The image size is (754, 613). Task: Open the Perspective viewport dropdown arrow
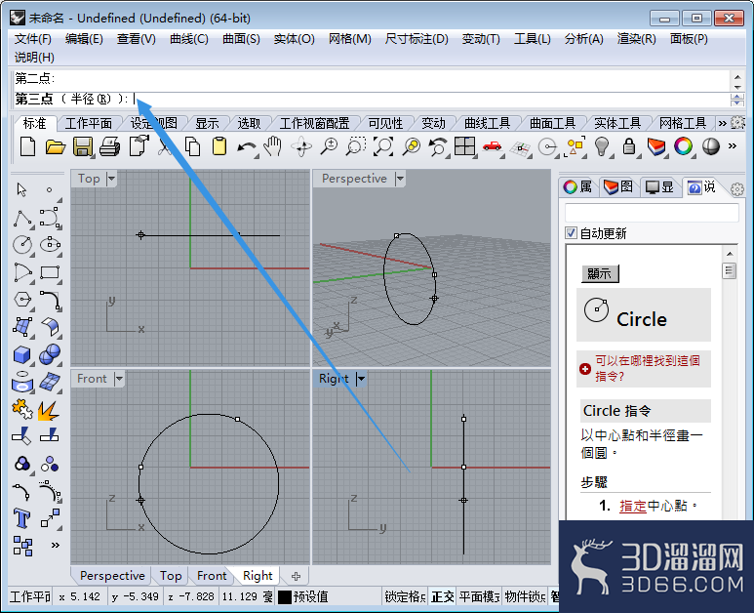coord(400,179)
